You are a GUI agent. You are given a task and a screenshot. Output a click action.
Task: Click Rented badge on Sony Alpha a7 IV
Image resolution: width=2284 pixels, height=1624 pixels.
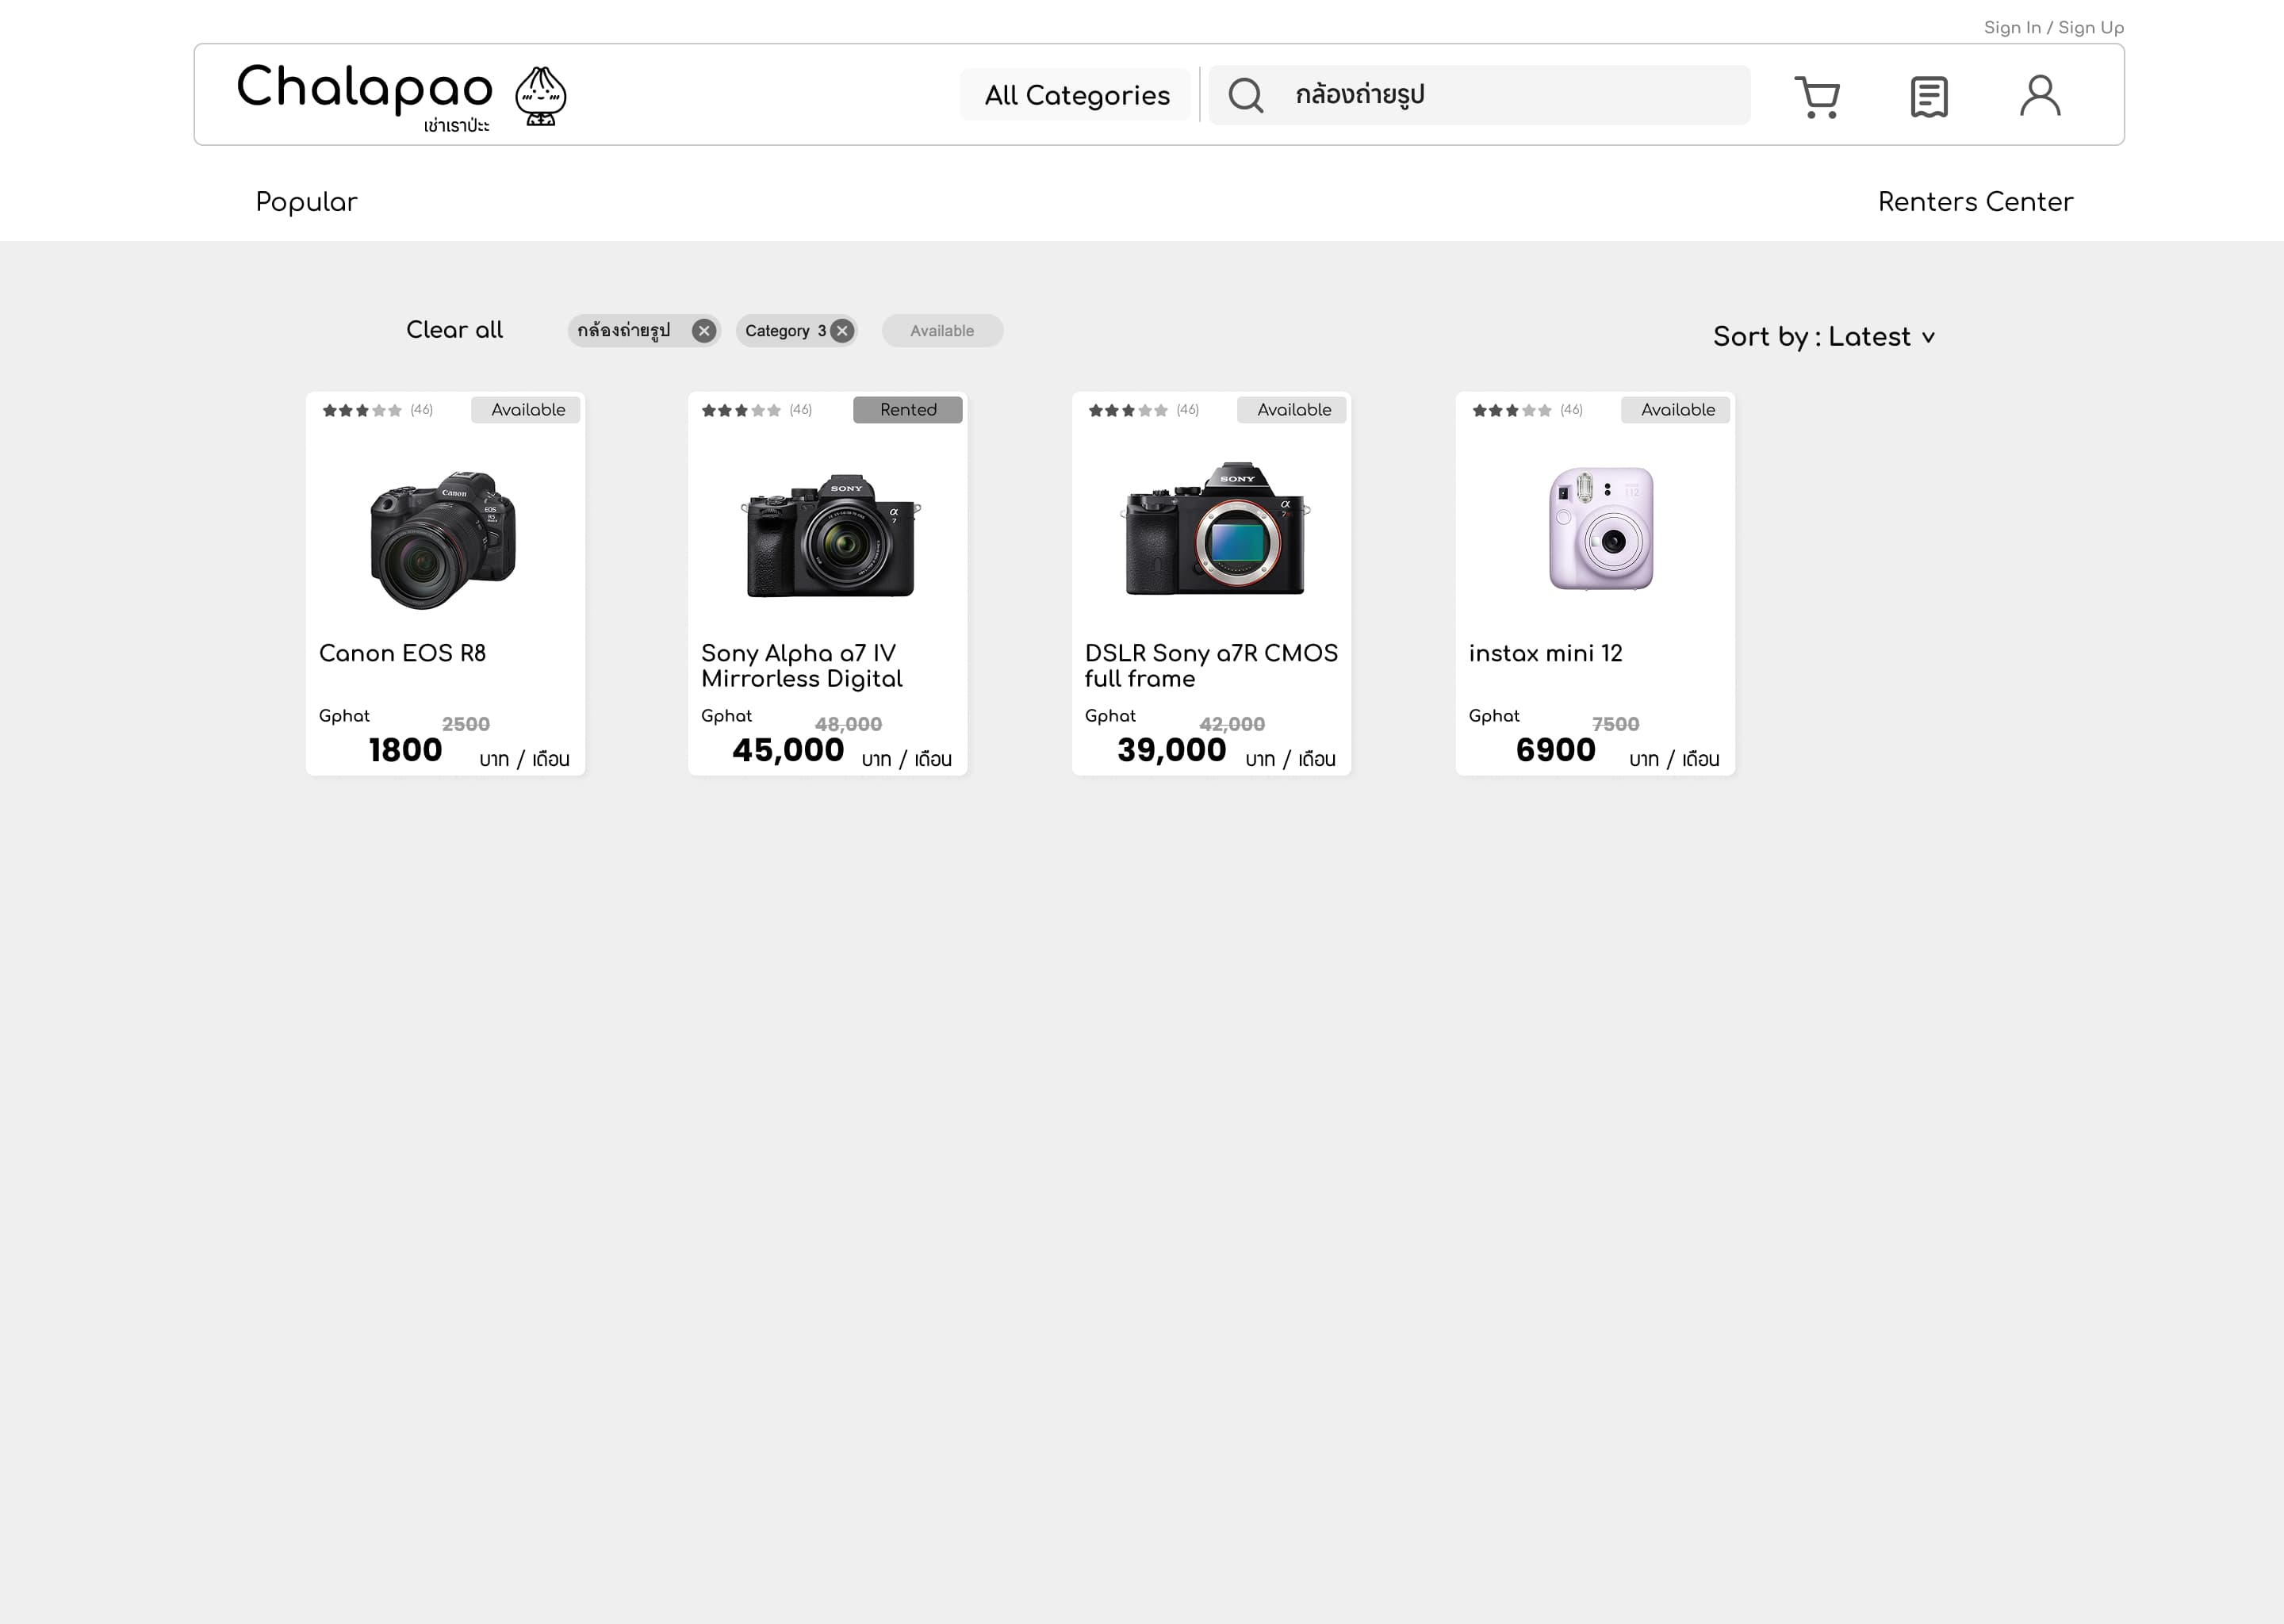click(x=907, y=410)
